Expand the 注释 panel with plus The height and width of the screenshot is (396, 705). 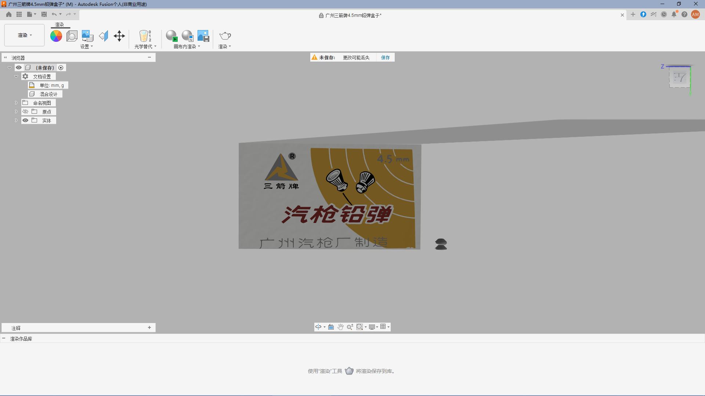[x=149, y=327]
